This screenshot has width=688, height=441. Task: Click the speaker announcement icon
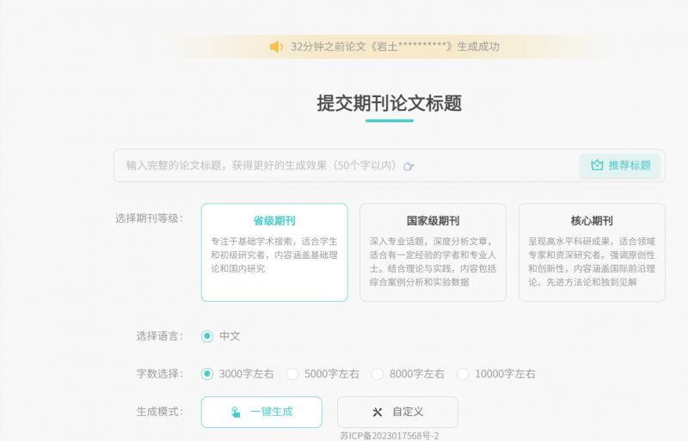(276, 46)
